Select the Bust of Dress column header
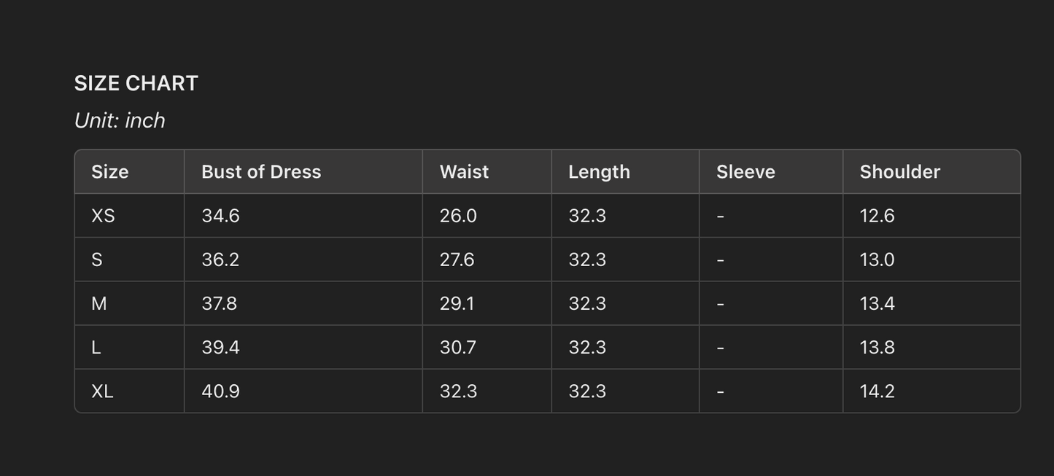Screen dimensions: 1054x476 point(261,172)
